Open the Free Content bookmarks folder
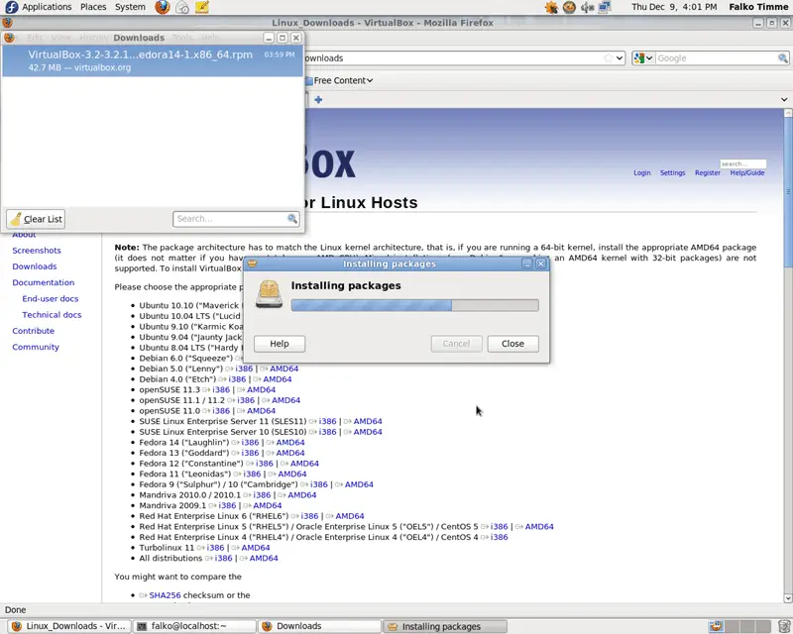Viewport: 793px width, 634px height. (339, 80)
